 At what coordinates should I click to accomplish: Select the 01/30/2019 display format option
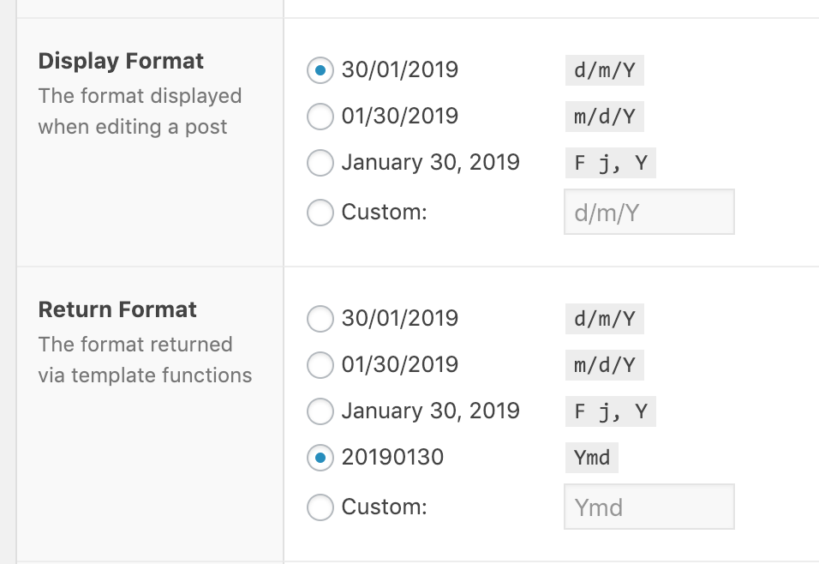tap(320, 117)
